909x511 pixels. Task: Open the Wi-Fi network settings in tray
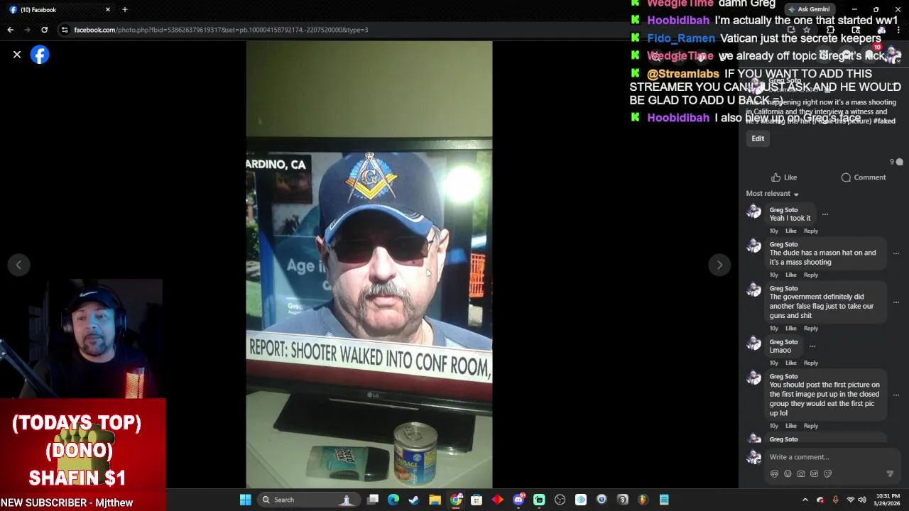[851, 500]
